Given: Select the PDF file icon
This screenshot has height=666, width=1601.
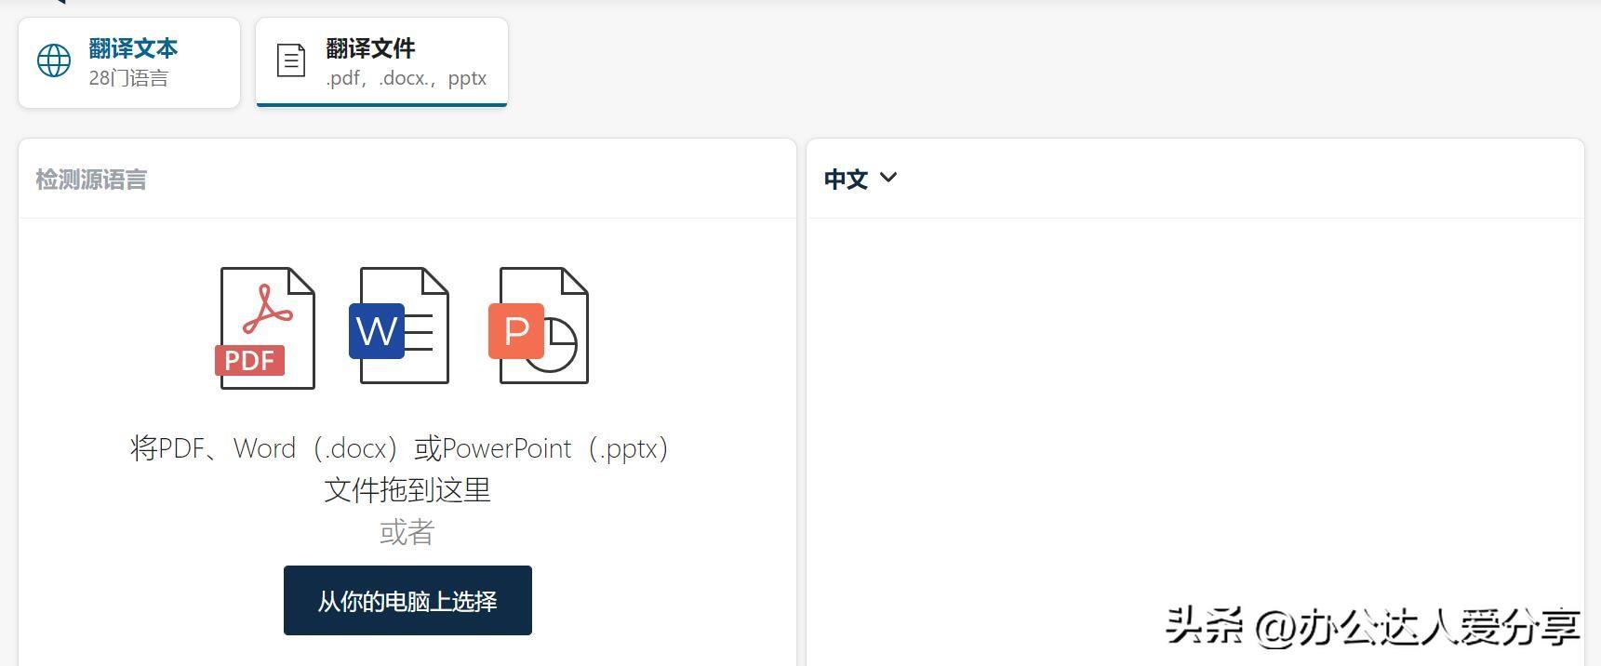Looking at the screenshot, I should tap(266, 327).
